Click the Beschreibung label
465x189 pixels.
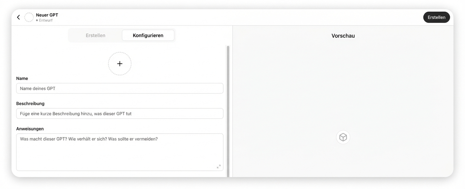coord(30,103)
